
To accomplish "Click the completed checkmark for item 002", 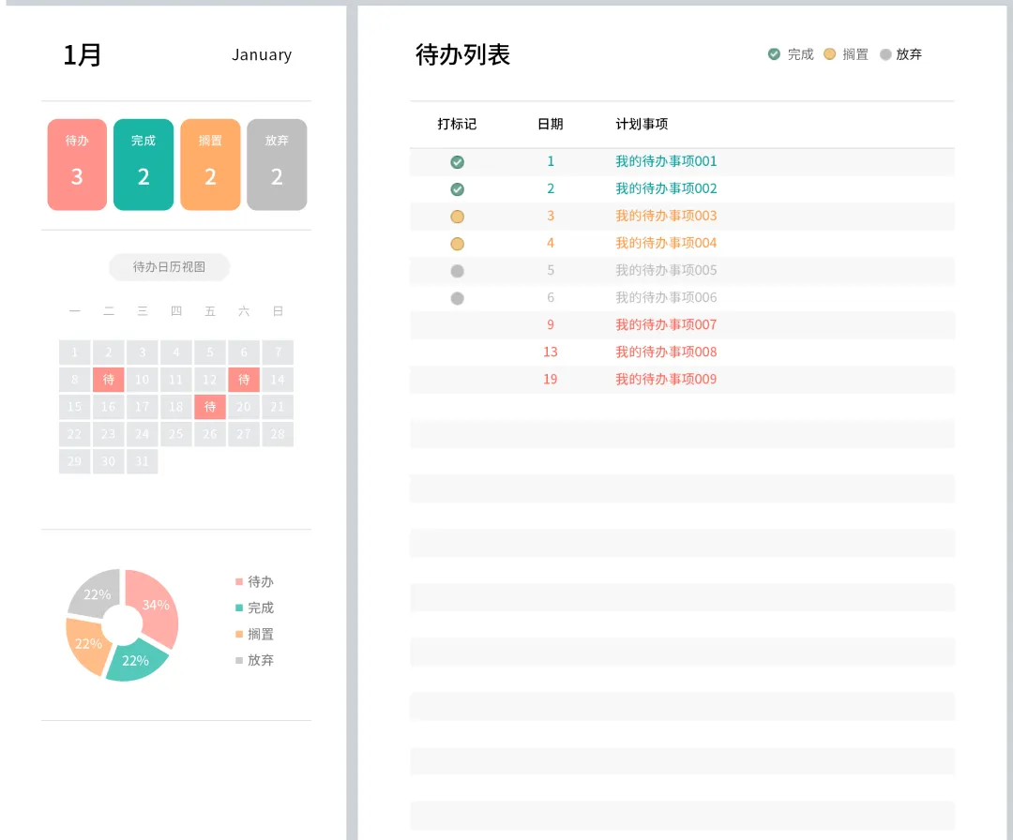I will click(458, 189).
